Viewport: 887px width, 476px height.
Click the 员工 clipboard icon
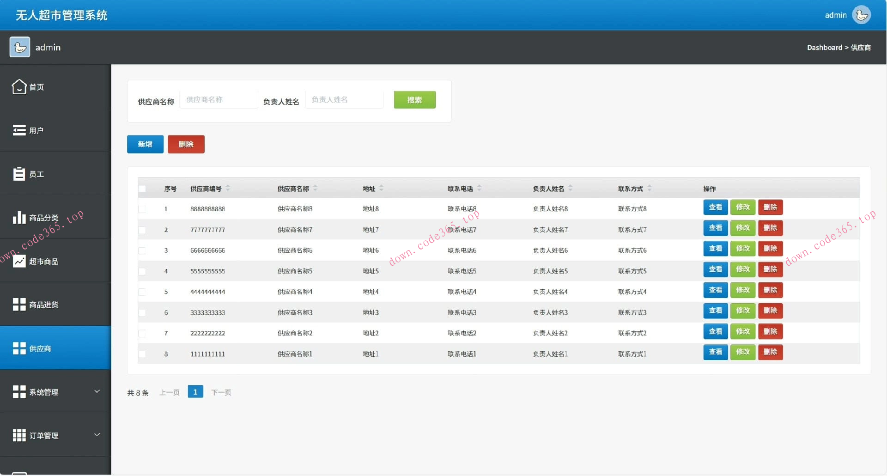click(x=19, y=174)
